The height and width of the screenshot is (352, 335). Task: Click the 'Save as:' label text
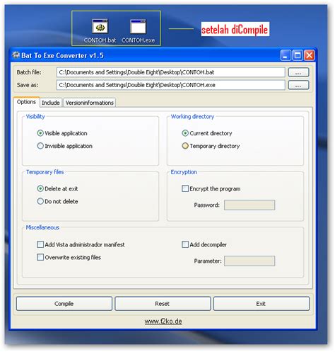pyautogui.click(x=28, y=85)
